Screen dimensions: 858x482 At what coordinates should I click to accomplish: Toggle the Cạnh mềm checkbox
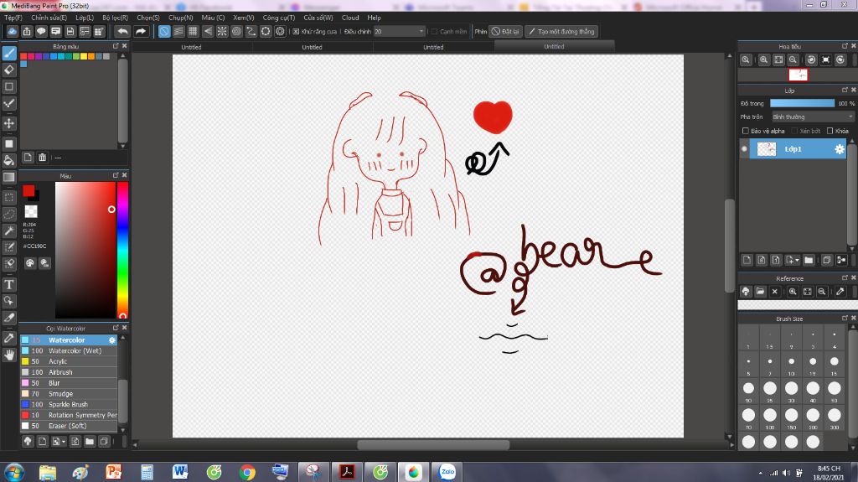click(x=435, y=32)
